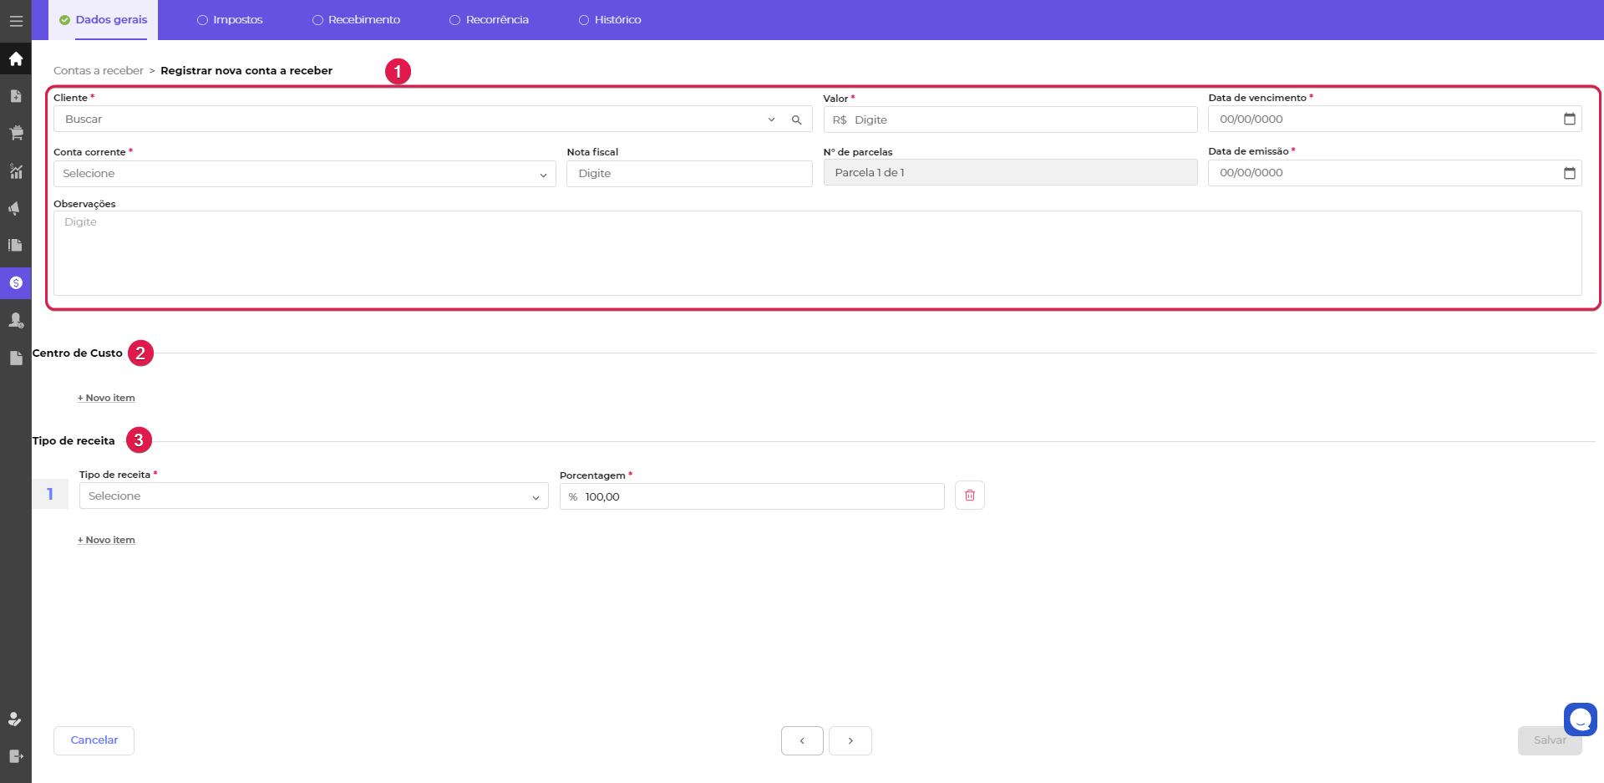Delete the Tipo de receita row
Image resolution: width=1604 pixels, height=783 pixels.
click(x=969, y=496)
